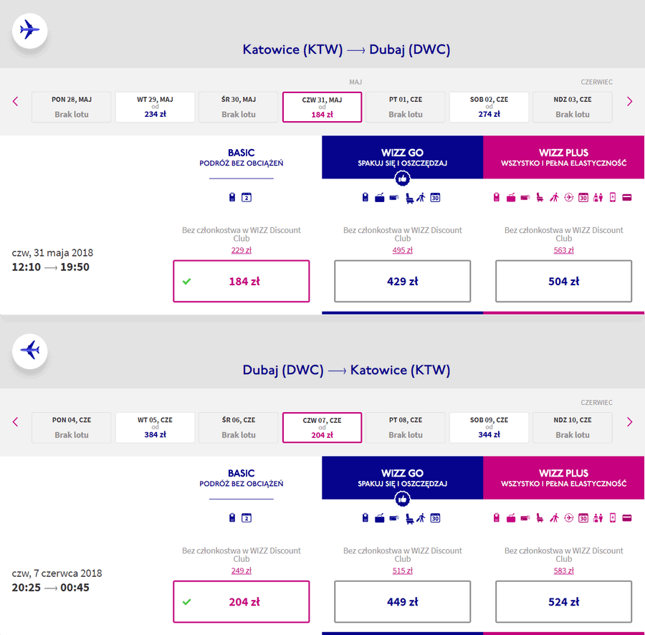Screen dimensions: 645x635
Task: Click outbound WIZZ GO seat selection icon
Action: (x=409, y=199)
